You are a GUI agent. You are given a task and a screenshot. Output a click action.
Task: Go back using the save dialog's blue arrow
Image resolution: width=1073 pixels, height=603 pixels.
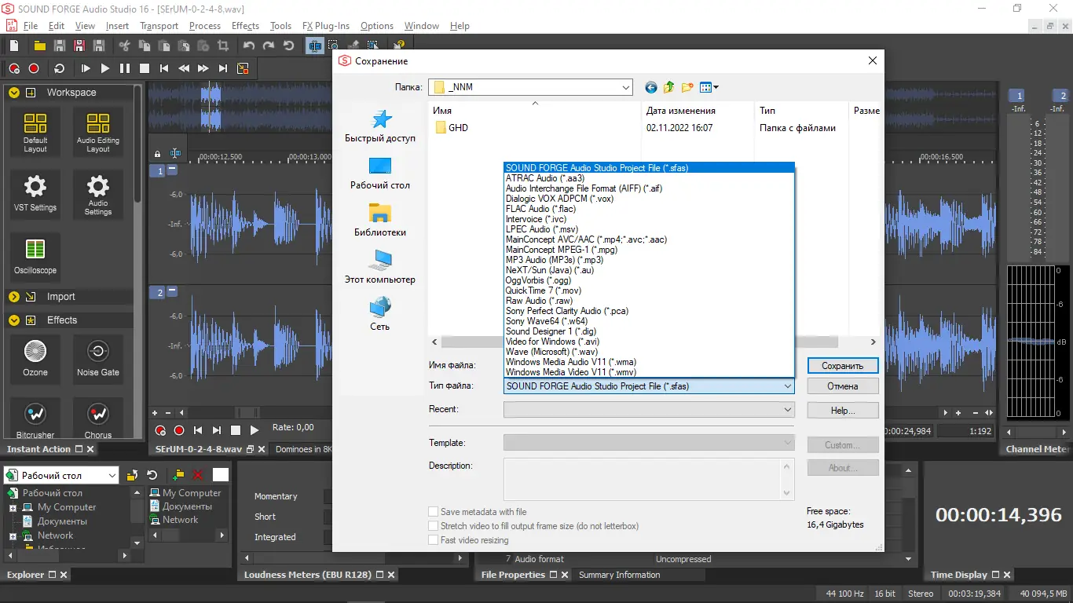pyautogui.click(x=650, y=87)
